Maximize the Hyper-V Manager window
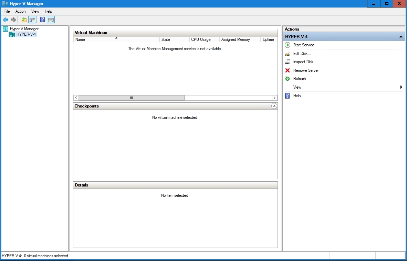This screenshot has height=261, width=407. click(387, 4)
